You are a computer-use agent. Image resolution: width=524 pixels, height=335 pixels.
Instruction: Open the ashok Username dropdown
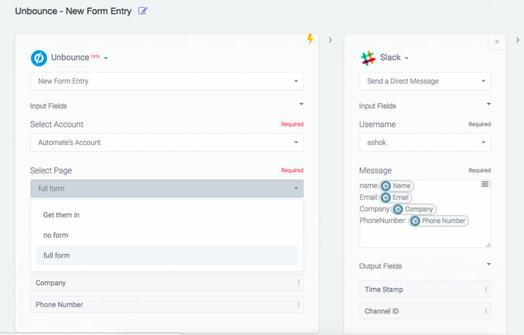tap(425, 143)
